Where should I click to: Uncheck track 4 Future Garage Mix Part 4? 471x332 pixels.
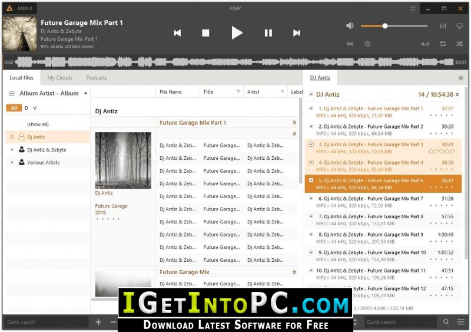[311, 163]
